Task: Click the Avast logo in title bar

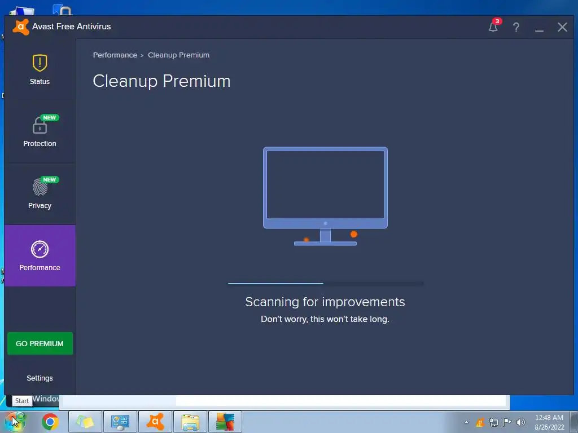Action: pos(21,26)
